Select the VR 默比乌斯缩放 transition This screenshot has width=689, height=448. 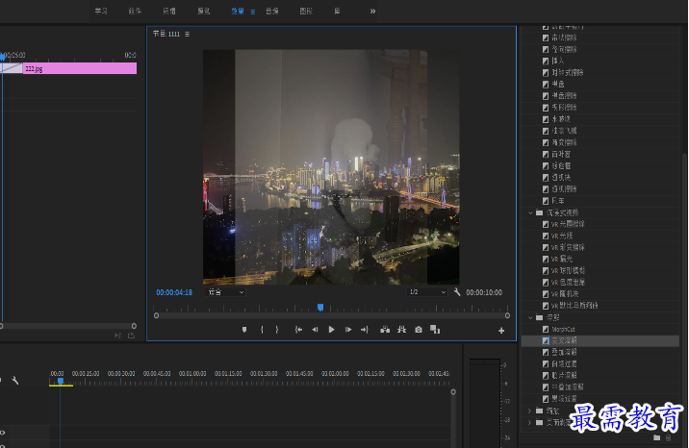pyautogui.click(x=574, y=306)
